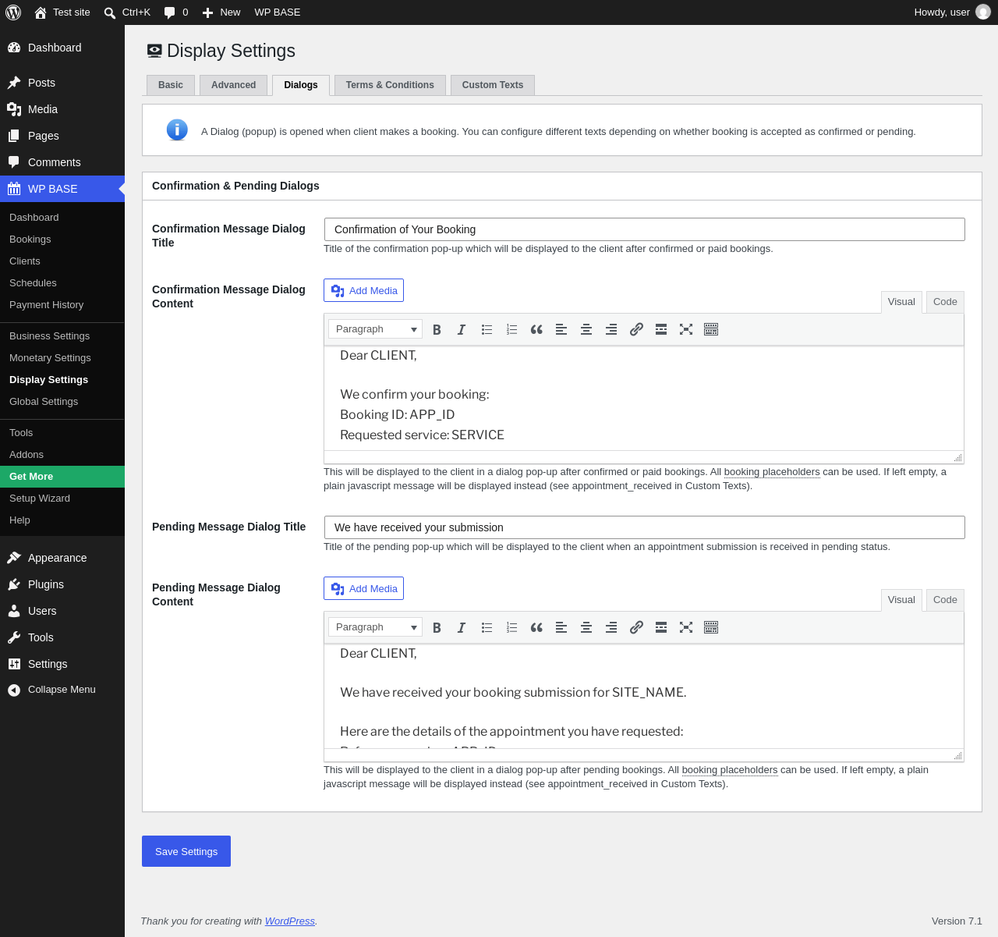
Task: Insert bulleted list in confirmation editor
Action: (487, 329)
